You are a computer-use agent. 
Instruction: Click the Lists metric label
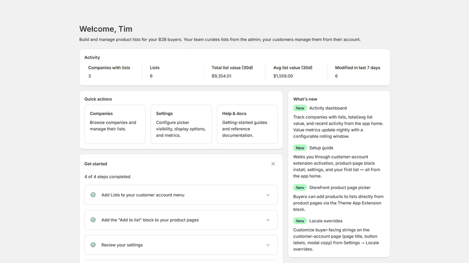point(155,68)
